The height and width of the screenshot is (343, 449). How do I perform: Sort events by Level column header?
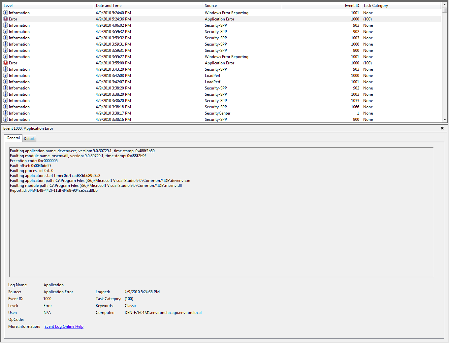click(48, 6)
